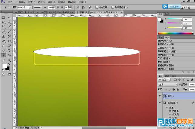The height and width of the screenshot is (129, 195).
Task: Open blend mode 正常 dropdown
Action: pyautogui.click(x=167, y=84)
